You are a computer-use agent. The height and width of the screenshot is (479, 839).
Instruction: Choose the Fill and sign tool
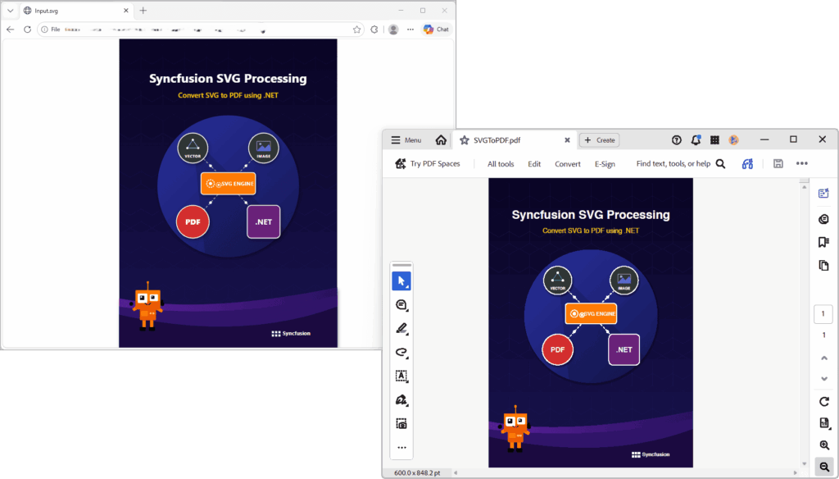[x=401, y=399]
